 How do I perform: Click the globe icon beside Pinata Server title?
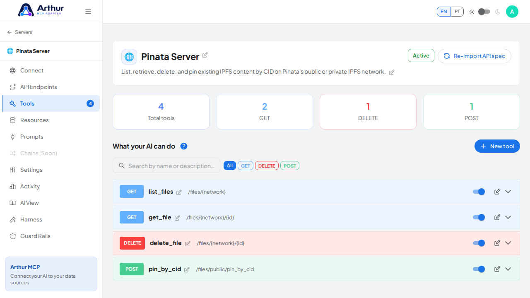129,57
